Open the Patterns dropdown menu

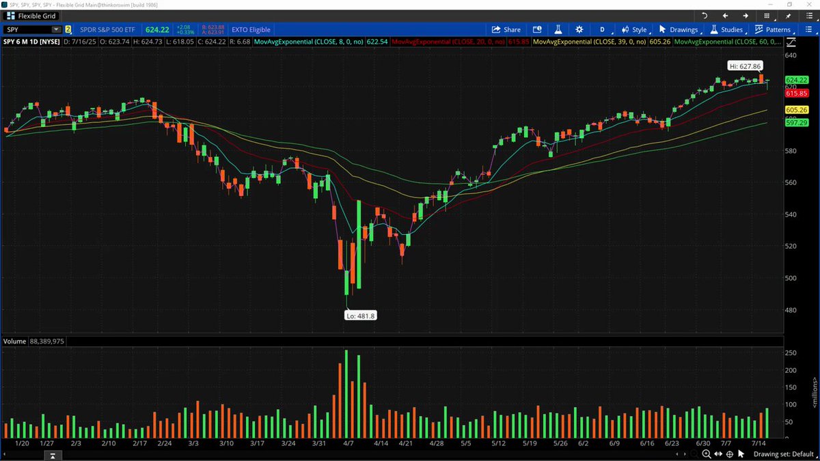pos(776,29)
